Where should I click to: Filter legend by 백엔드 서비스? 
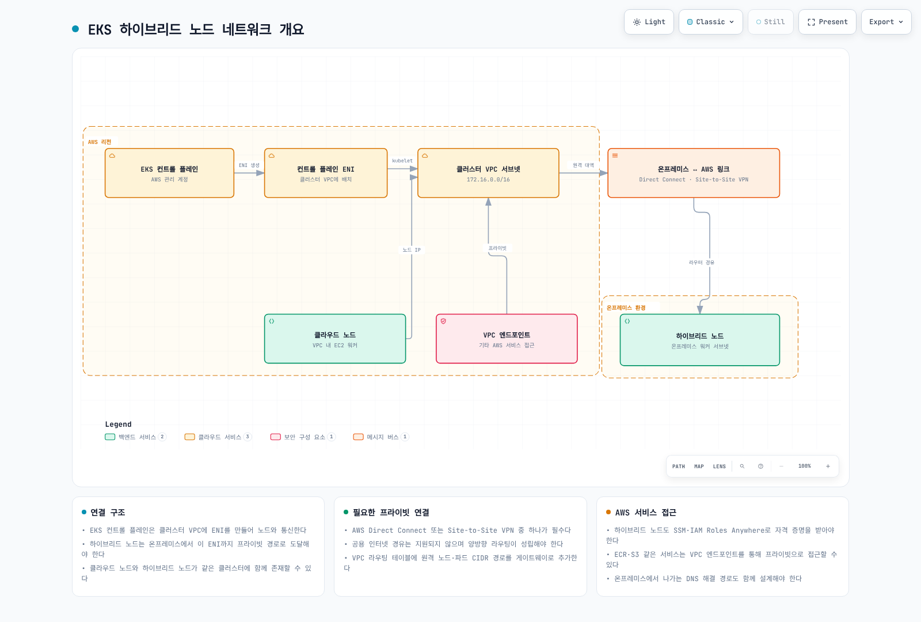136,437
